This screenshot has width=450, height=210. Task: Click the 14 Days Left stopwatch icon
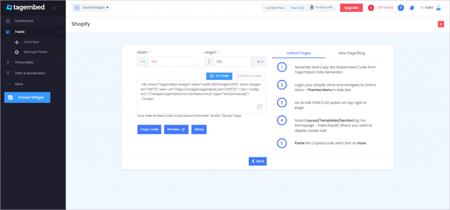[312, 7]
